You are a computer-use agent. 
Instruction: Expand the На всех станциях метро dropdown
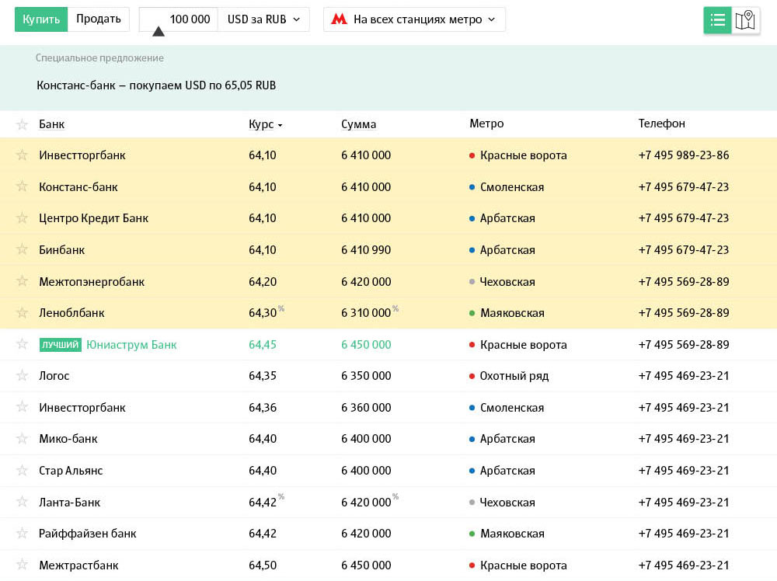[x=414, y=19]
